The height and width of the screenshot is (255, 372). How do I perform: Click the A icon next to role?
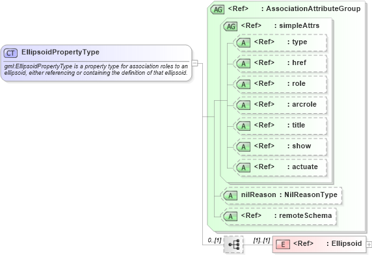(x=243, y=85)
